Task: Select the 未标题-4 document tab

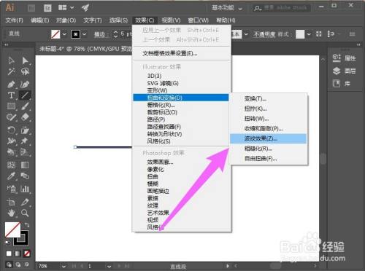Action: (x=85, y=49)
